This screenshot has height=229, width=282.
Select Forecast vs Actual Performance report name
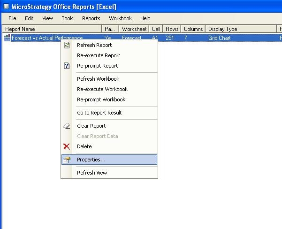(47, 38)
